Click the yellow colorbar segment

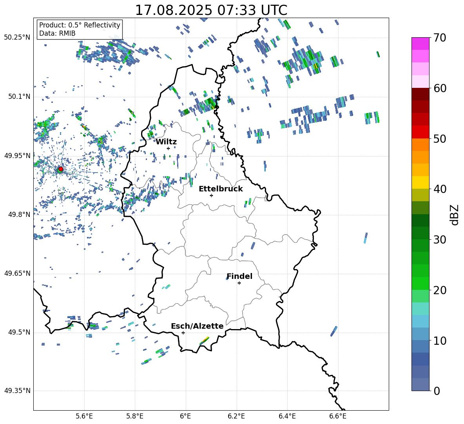(420, 182)
